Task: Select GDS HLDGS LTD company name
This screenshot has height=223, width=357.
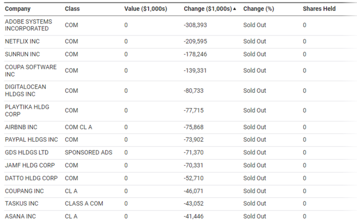Action: click(x=26, y=153)
